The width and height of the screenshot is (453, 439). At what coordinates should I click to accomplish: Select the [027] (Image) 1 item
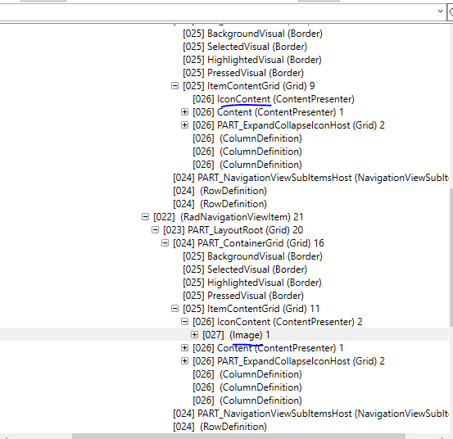(236, 335)
